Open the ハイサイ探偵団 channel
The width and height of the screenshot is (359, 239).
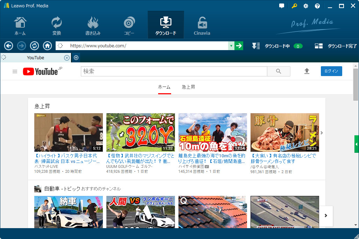click(x=191, y=166)
